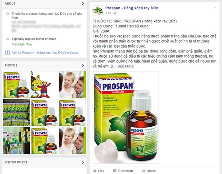The height and width of the screenshot is (174, 222).
Task: Click the Share arrow icon
Action: click(x=143, y=171)
